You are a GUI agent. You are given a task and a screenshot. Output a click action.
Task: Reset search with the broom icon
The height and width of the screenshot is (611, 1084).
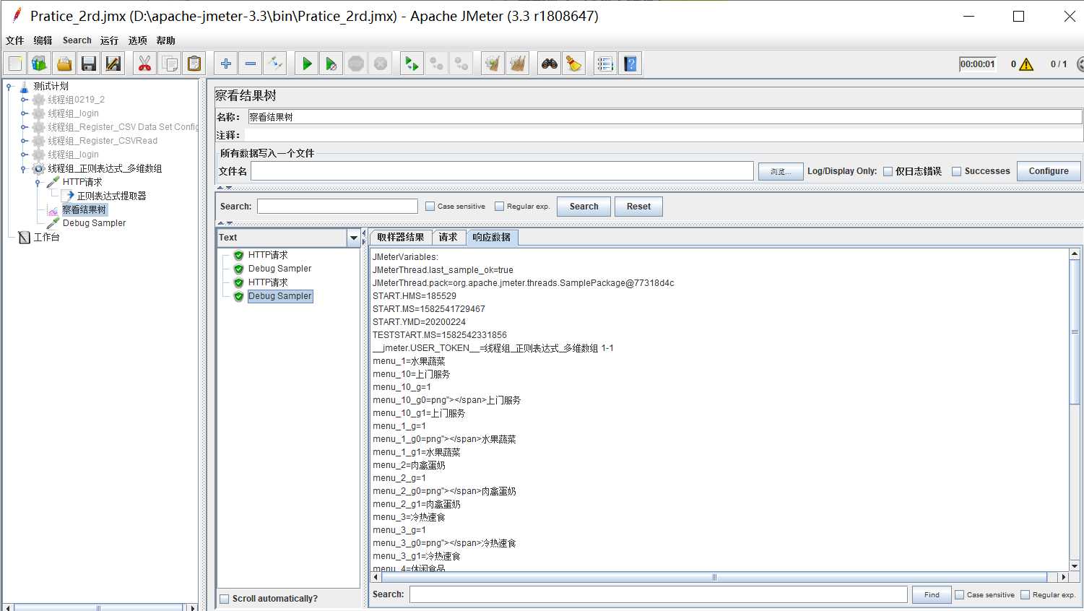[x=574, y=64]
